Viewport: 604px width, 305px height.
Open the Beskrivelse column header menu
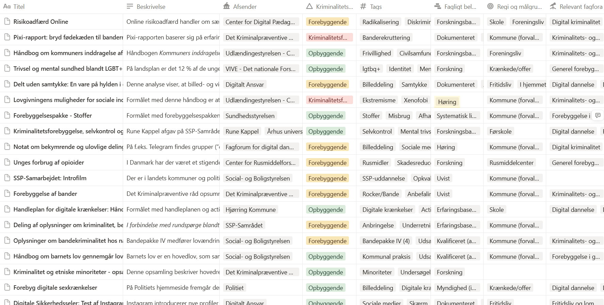point(151,6)
